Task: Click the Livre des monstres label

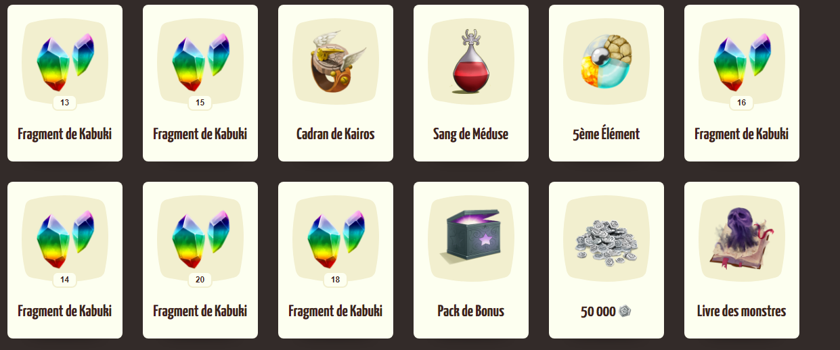Action: click(742, 311)
